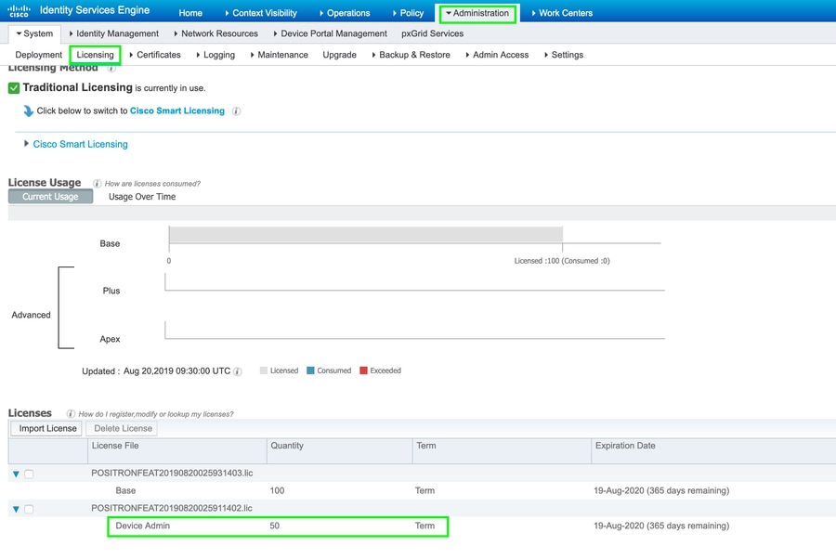The image size is (836, 559).
Task: Open the System submenu
Action: (34, 33)
